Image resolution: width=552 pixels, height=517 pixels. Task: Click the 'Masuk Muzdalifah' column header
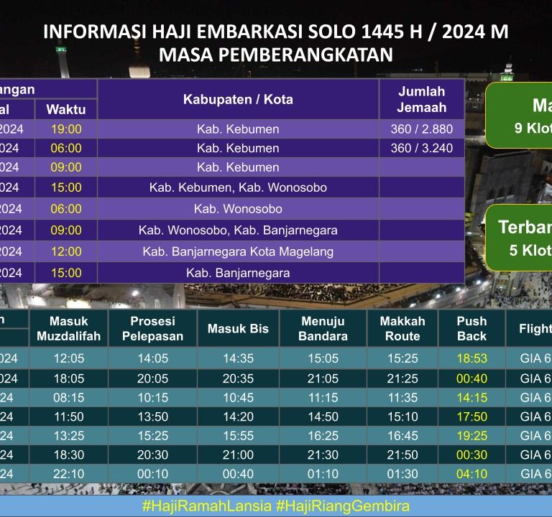tap(69, 328)
